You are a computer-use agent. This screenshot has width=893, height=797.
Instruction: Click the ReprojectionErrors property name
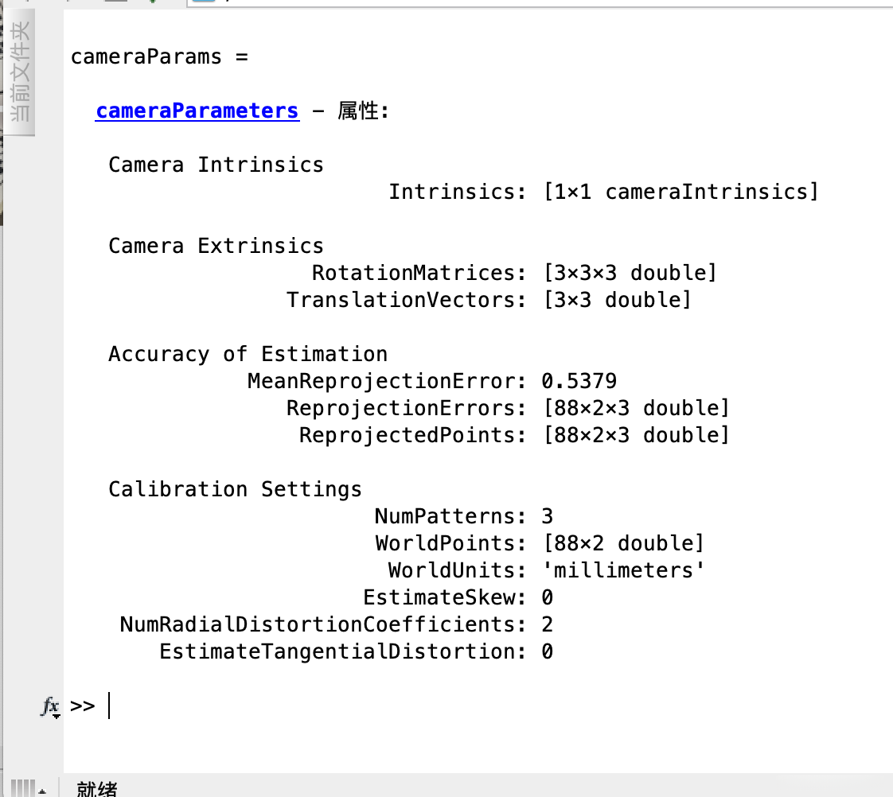tap(401, 408)
